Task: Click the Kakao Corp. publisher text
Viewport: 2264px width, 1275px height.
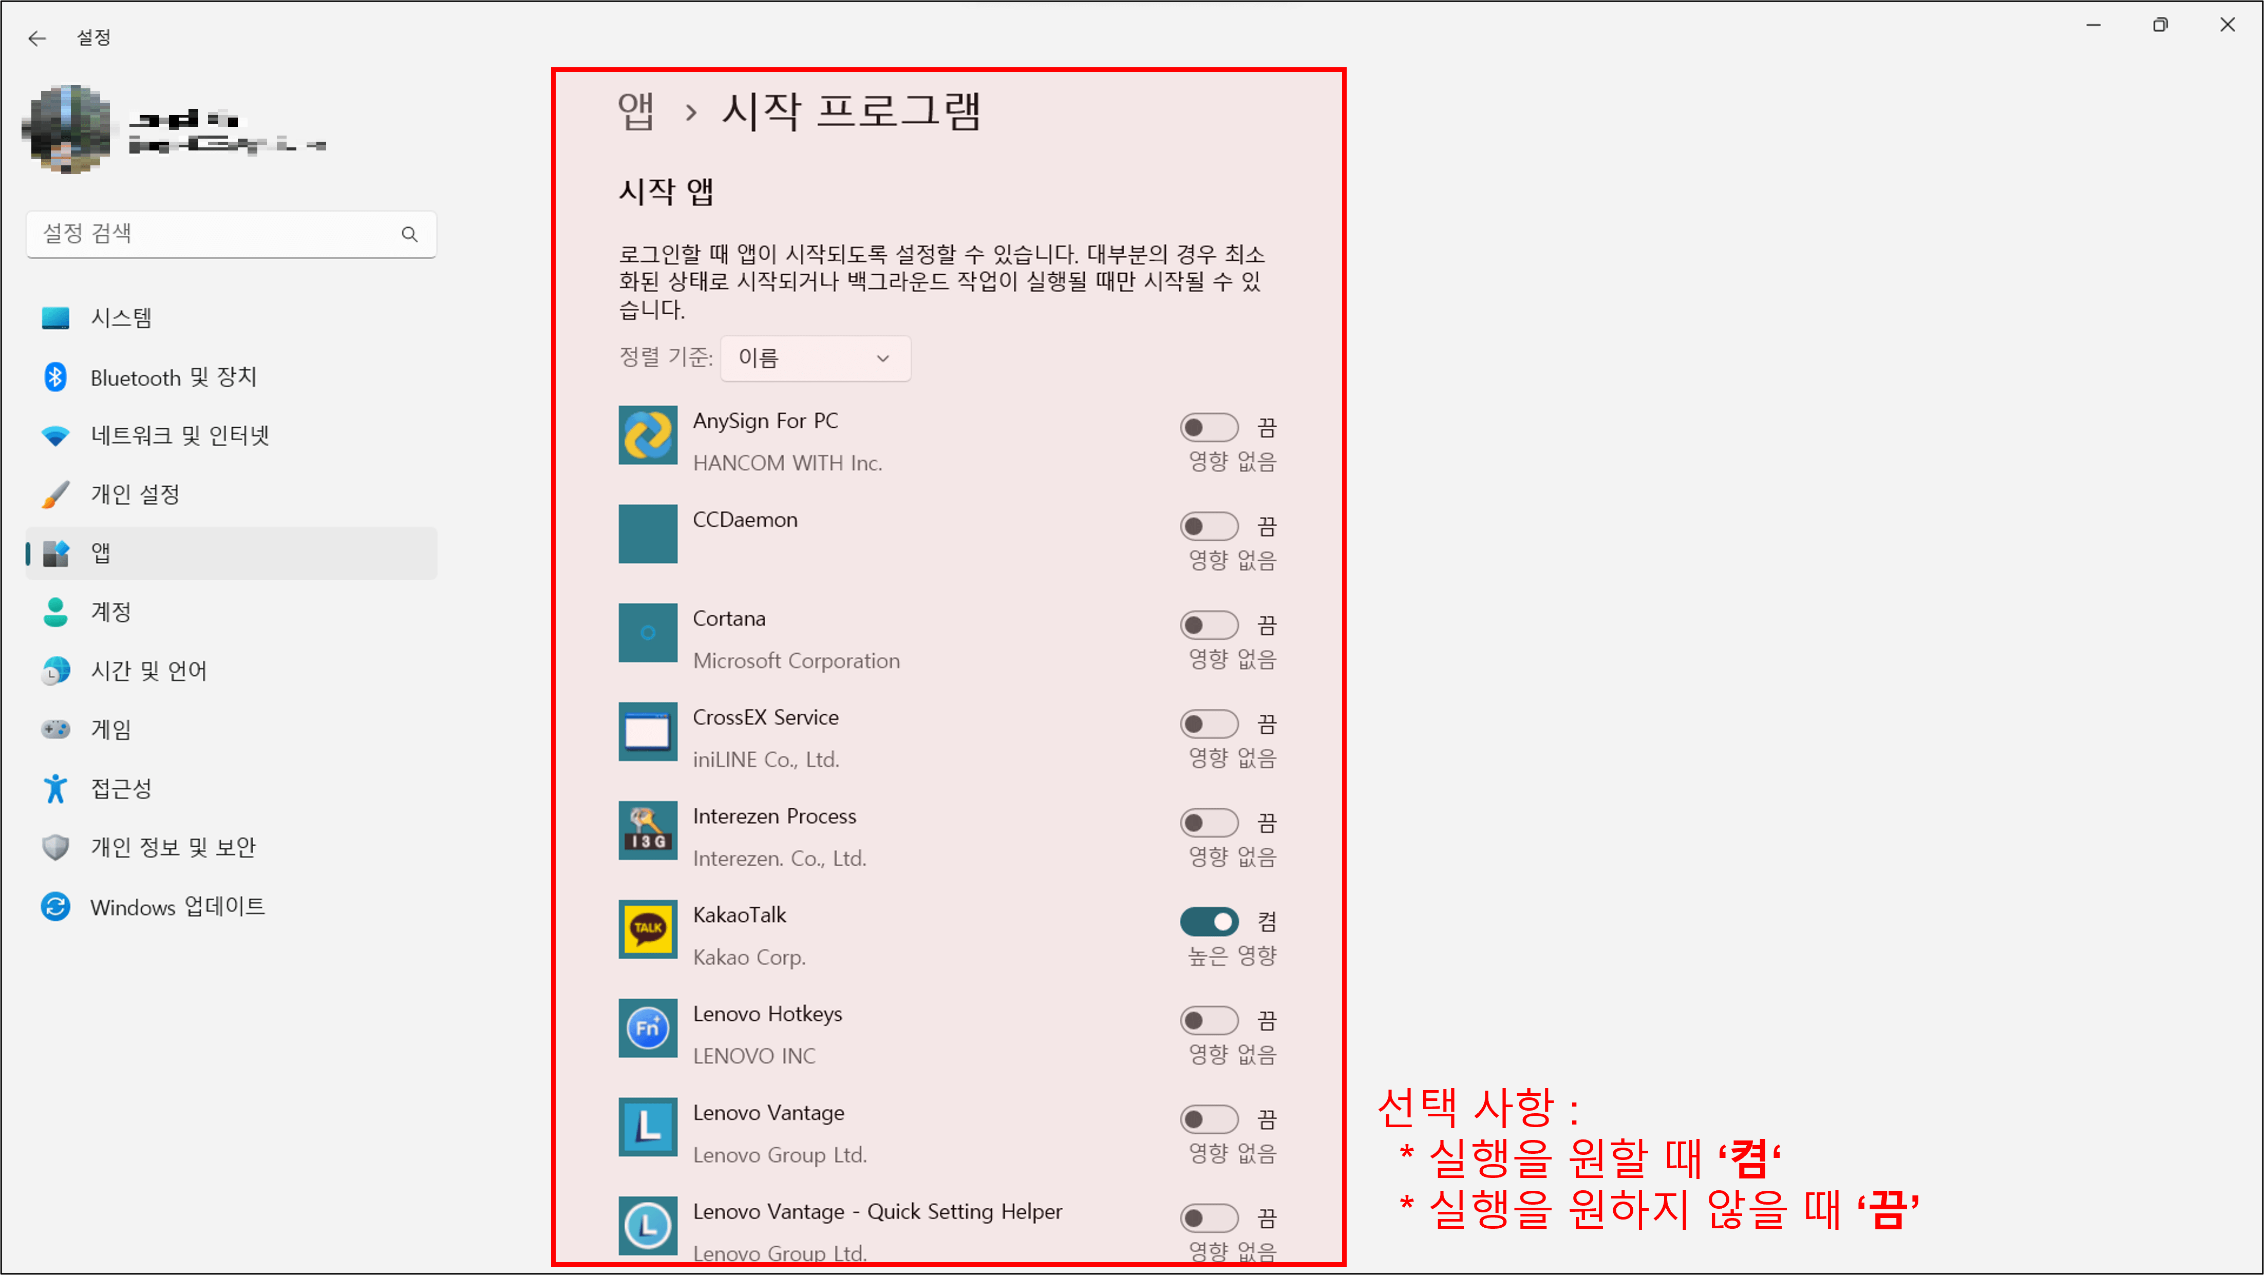Action: (x=749, y=958)
